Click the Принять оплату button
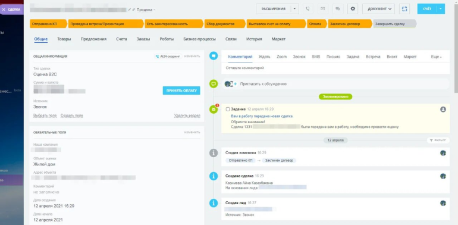 coord(181,90)
